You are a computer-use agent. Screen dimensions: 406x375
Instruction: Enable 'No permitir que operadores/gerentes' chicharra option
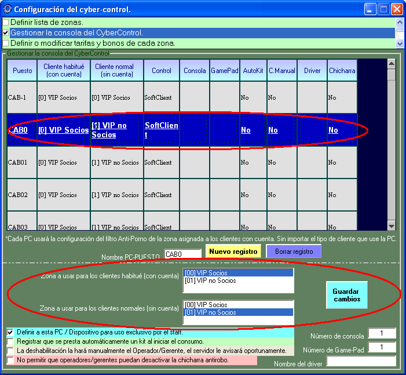(x=10, y=360)
